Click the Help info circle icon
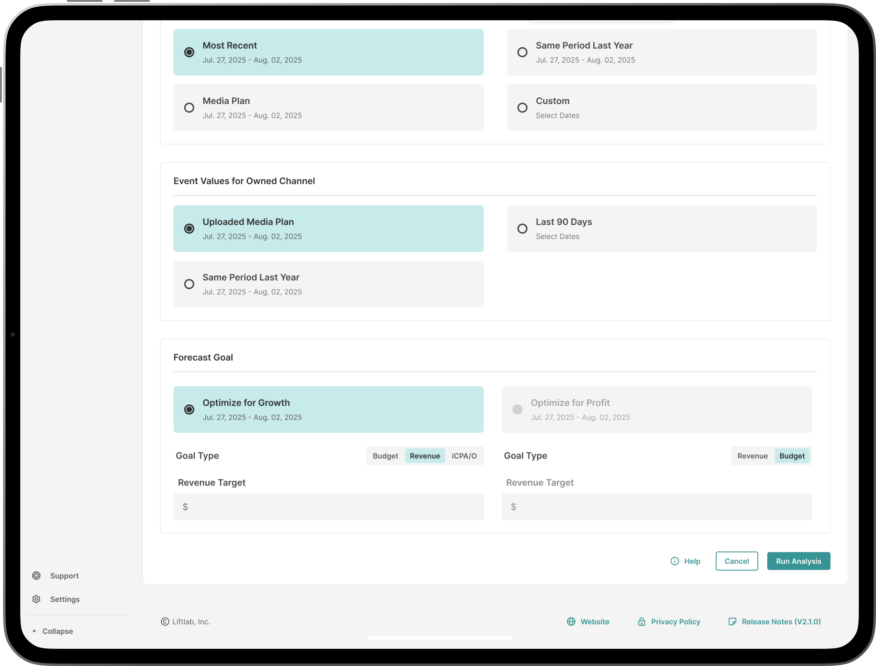Image resolution: width=876 pixels, height=666 pixels. click(x=675, y=561)
